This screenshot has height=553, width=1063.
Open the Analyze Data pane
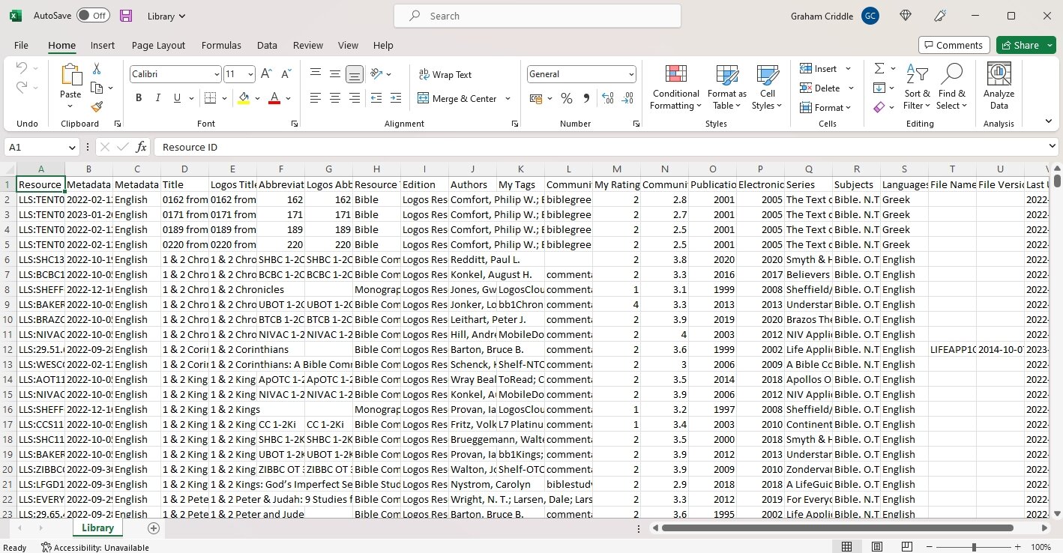tap(998, 88)
